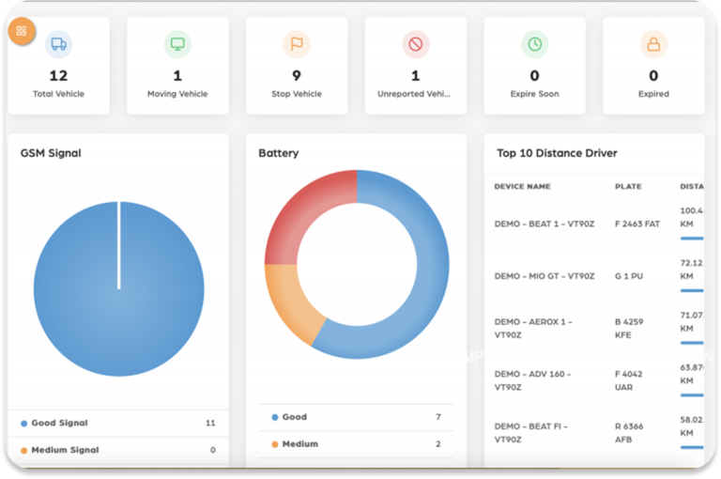Click the Battery panel title
The image size is (721, 479).
[279, 153]
